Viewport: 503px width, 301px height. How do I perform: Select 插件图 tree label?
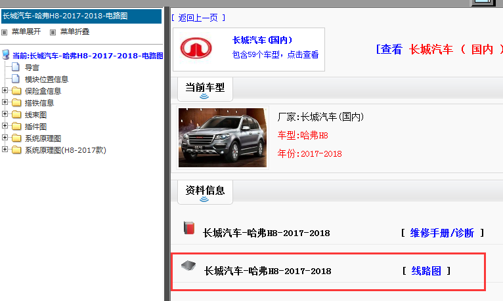click(36, 127)
